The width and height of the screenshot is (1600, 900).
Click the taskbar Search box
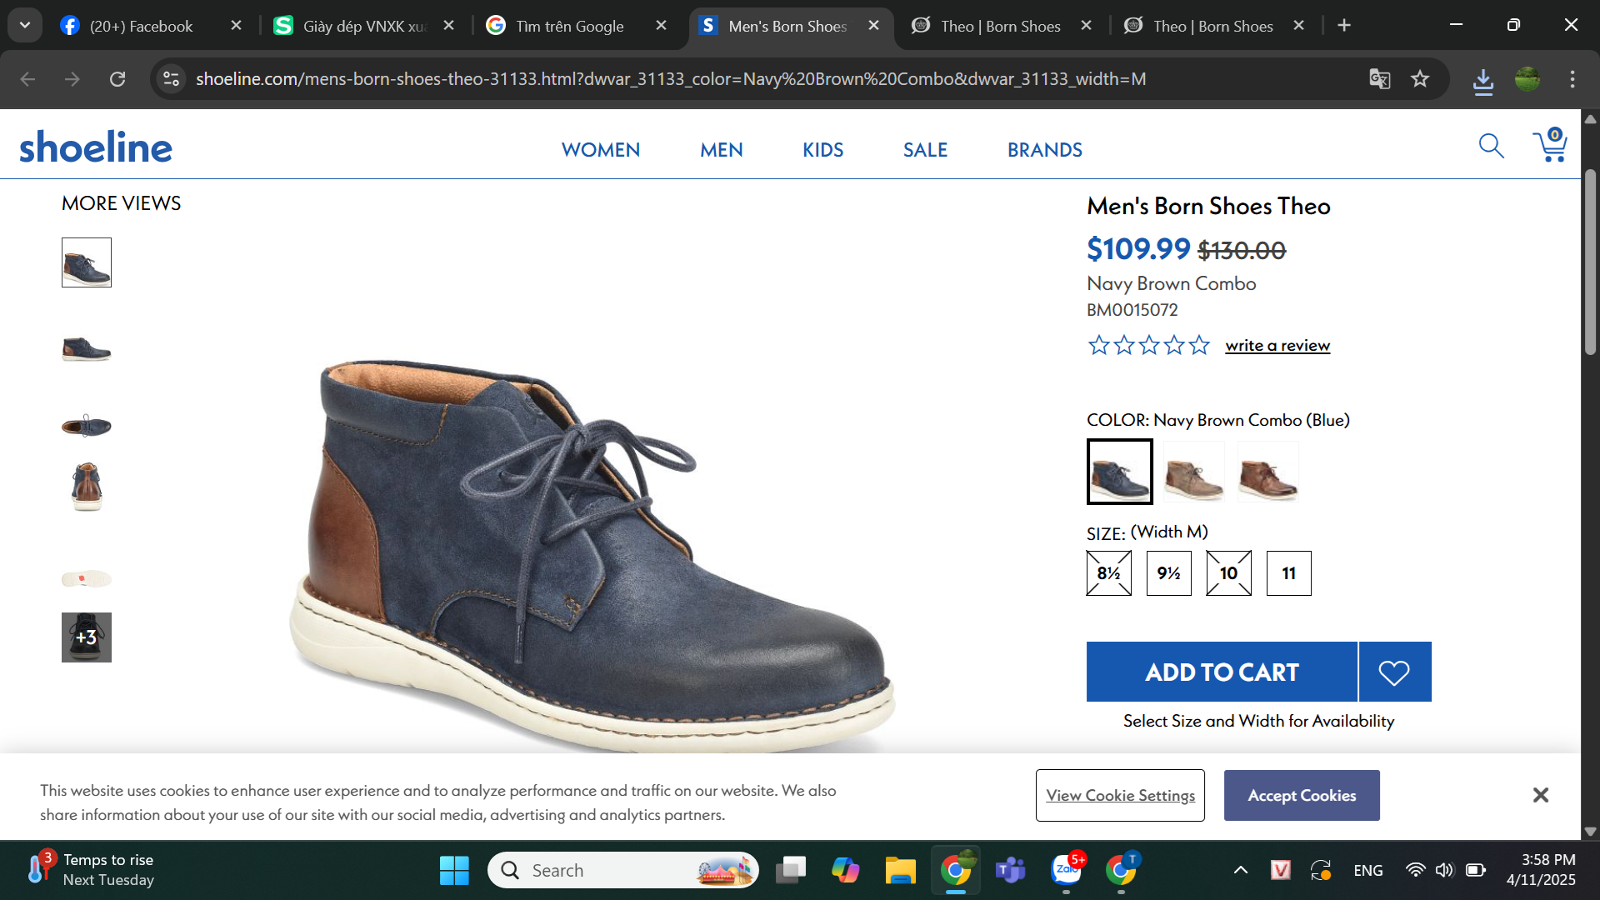623,871
